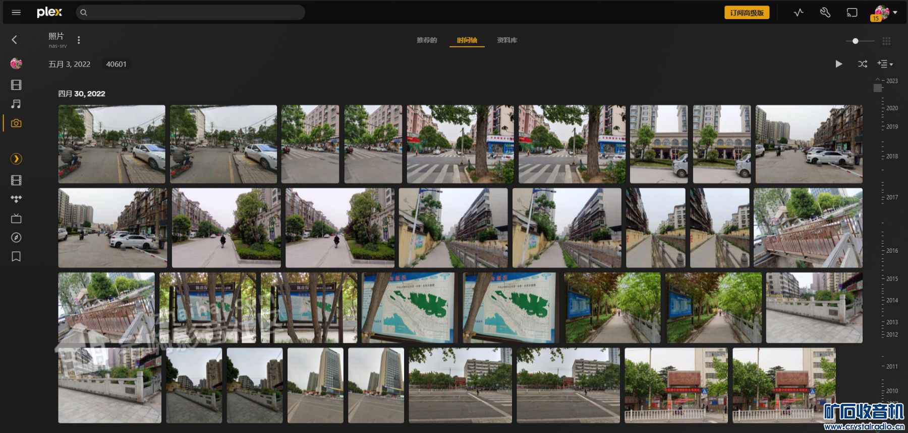
Task: Jump to 2017 on the timeline
Action: click(891, 197)
